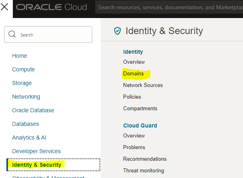This screenshot has height=178, width=243.
Task: Focus the top resource search bar
Action: click(168, 7)
